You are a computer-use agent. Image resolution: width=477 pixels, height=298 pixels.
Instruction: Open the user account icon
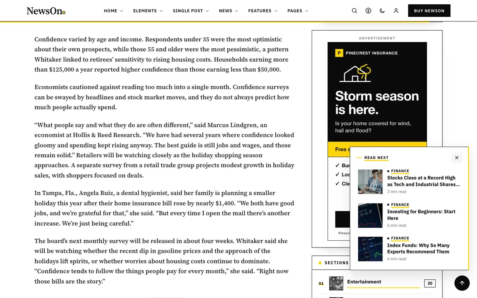pos(396,11)
